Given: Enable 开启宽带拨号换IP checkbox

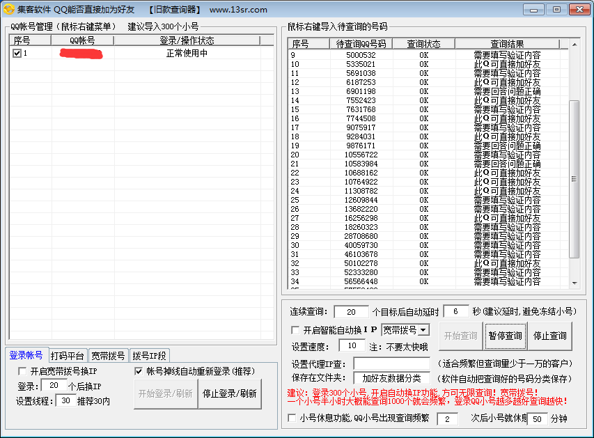Looking at the screenshot, I should point(22,371).
